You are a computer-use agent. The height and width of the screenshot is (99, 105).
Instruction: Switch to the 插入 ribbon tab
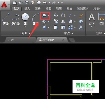tap(27, 9)
